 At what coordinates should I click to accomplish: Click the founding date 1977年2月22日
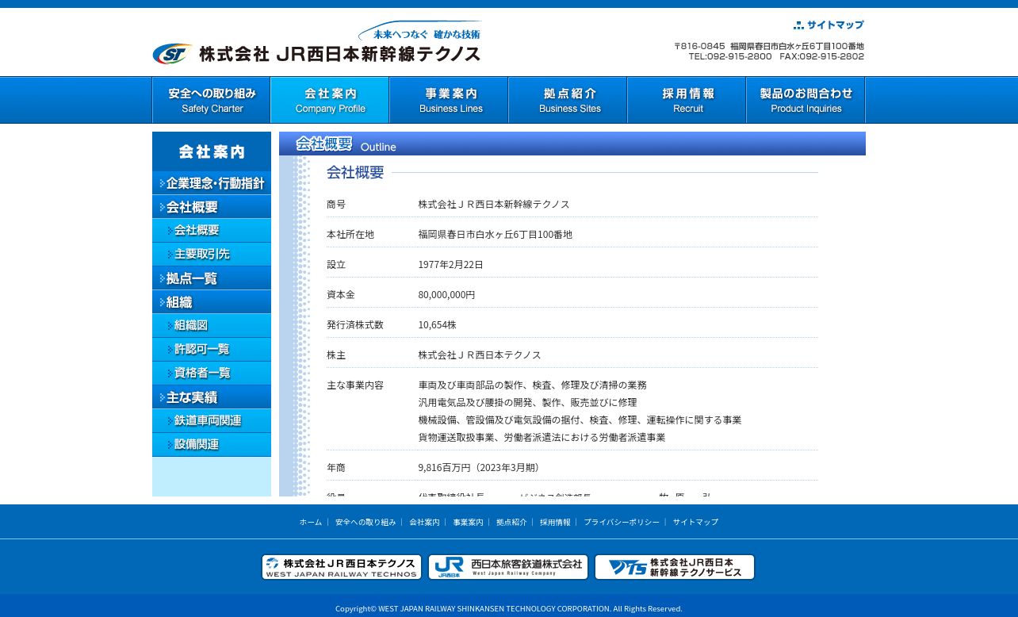click(x=450, y=265)
